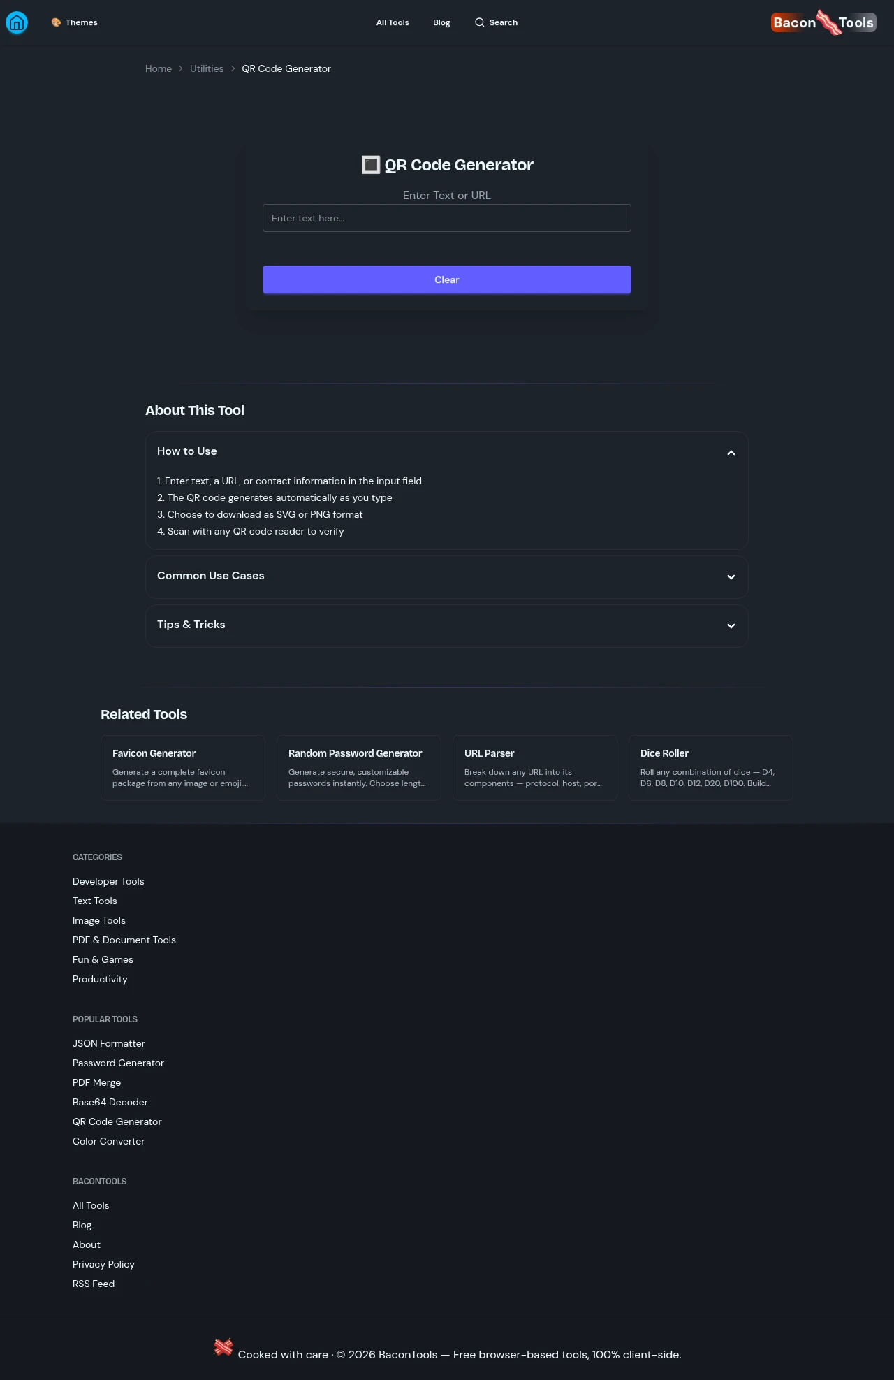
Task: Click the BaconTools bacon logo
Action: [823, 22]
